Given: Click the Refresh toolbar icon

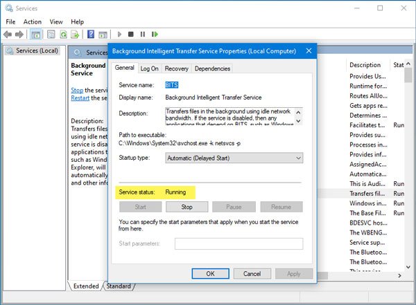Looking at the screenshot, I should pyautogui.click(x=63, y=34).
